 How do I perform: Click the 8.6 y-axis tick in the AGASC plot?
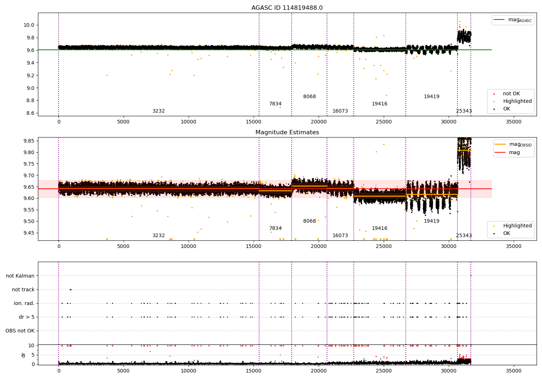tap(31, 113)
